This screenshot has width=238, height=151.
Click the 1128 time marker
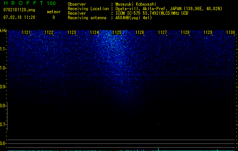185,32
